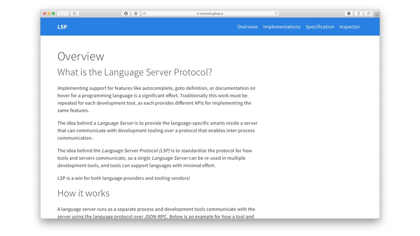Go forward using Safari forward arrow
This screenshot has height=236, width=420.
point(66,14)
